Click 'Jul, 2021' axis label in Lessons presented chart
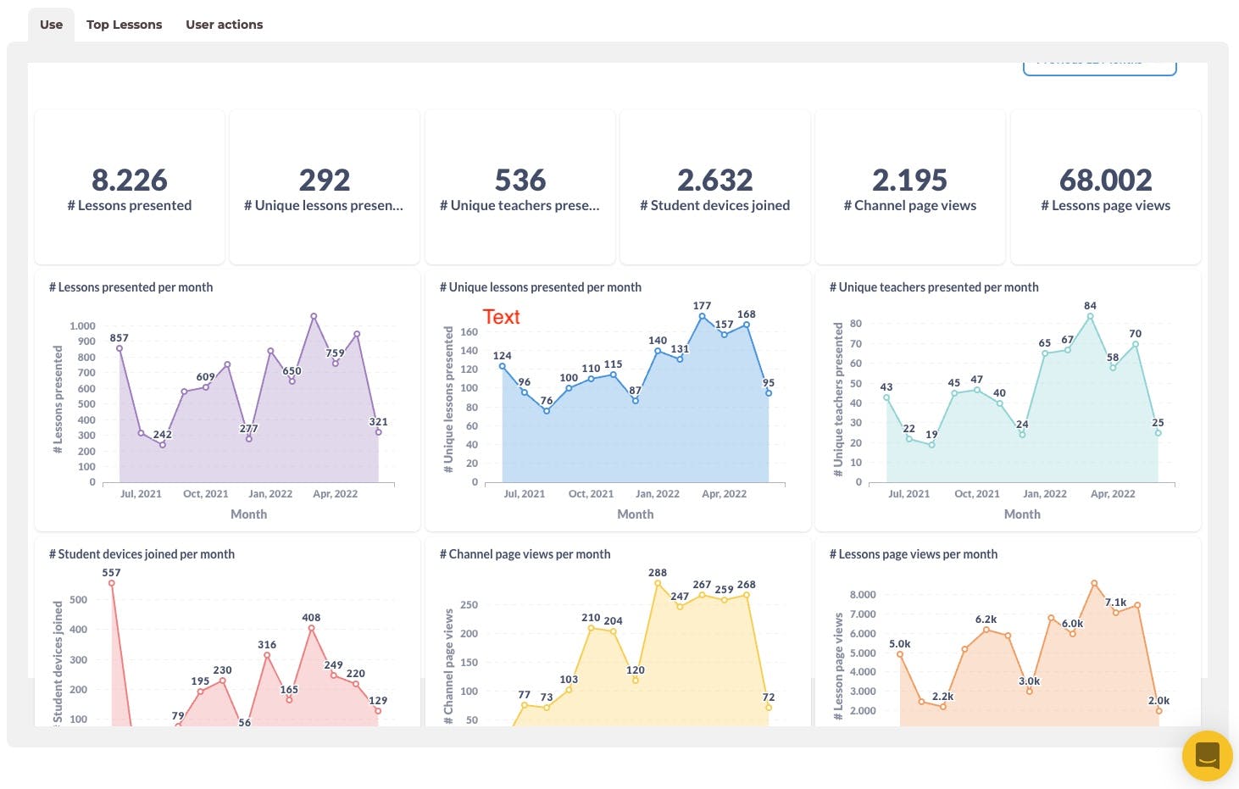This screenshot has height=789, width=1239. 141,494
